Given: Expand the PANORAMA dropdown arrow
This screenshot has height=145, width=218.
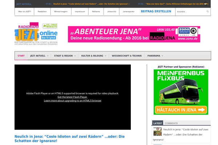Looking at the screenshot, I should (x=162, y=56).
